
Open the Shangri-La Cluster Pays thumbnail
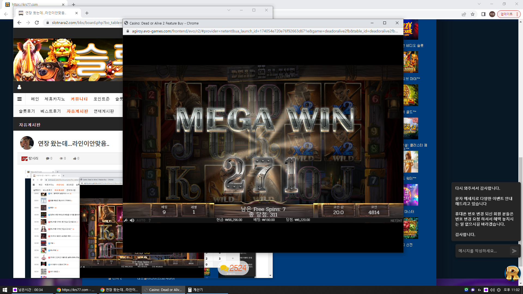411,128
